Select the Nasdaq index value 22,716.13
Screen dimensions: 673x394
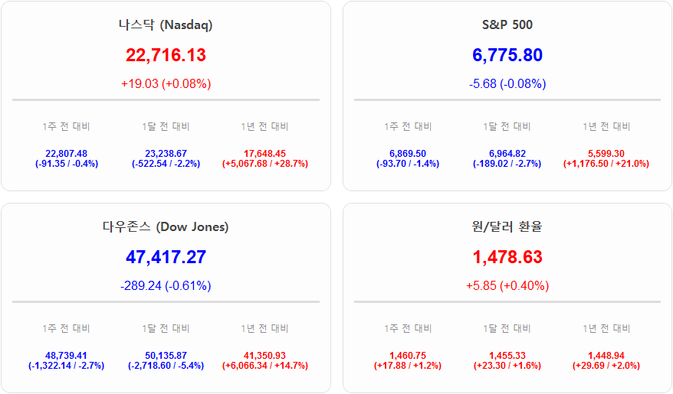[166, 55]
